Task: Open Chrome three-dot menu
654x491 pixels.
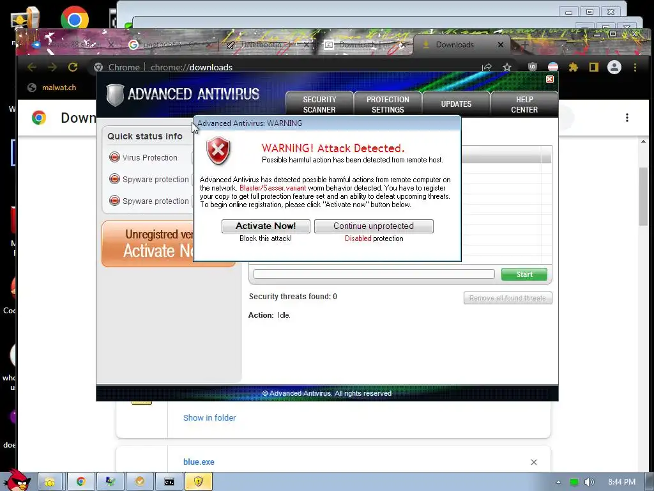Action: (635, 67)
